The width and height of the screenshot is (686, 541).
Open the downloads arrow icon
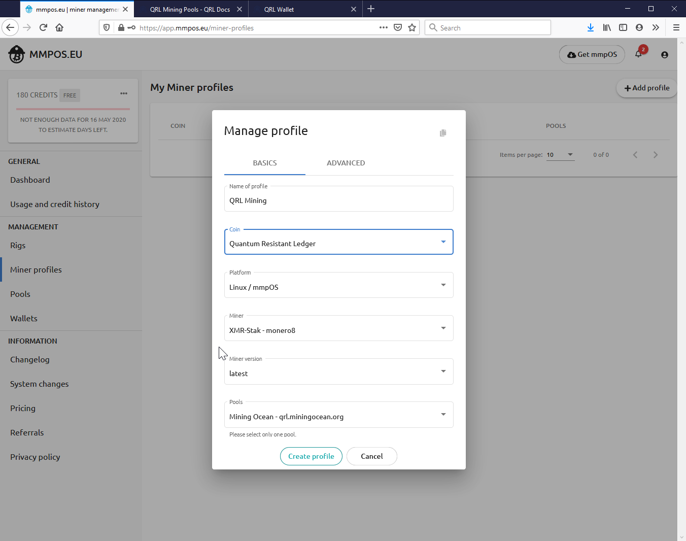tap(591, 27)
